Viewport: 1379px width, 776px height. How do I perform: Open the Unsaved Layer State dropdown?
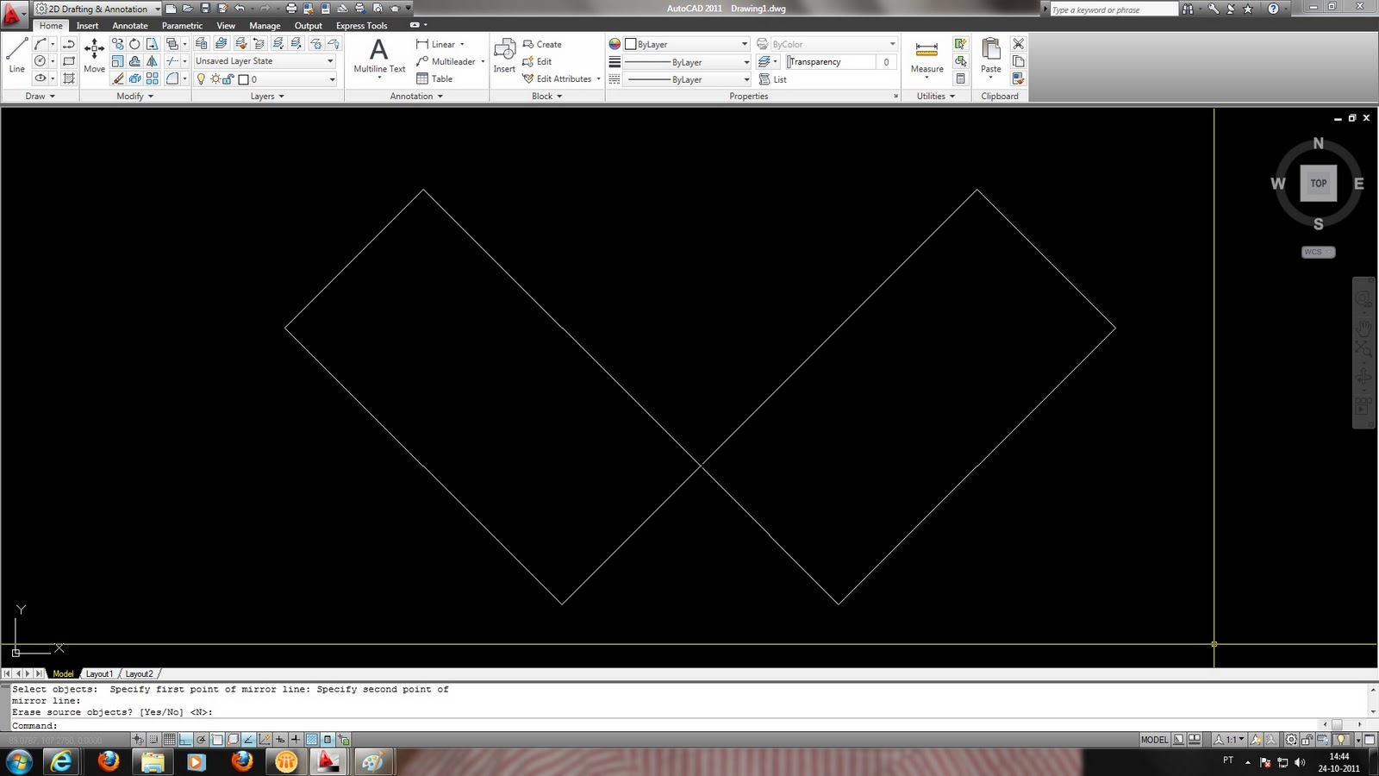point(330,60)
